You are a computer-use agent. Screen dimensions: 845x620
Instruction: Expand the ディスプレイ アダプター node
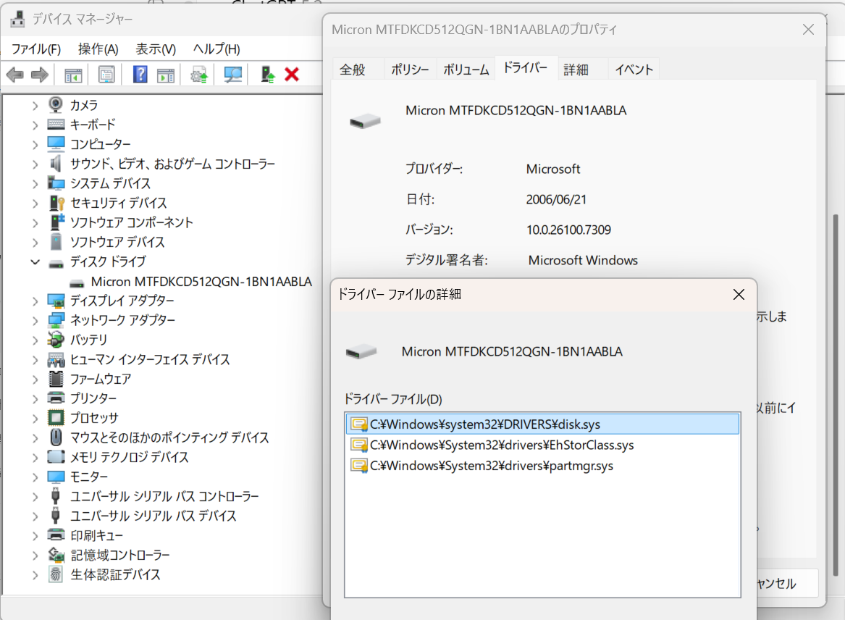35,301
